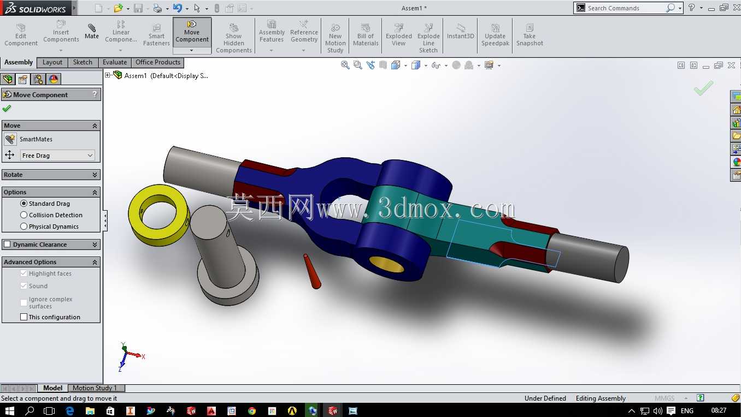The height and width of the screenshot is (417, 741).
Task: Toggle Instant3D
Action: (x=461, y=32)
